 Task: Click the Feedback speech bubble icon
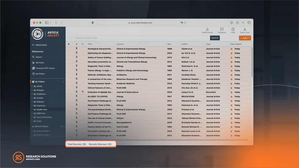[x=222, y=29]
